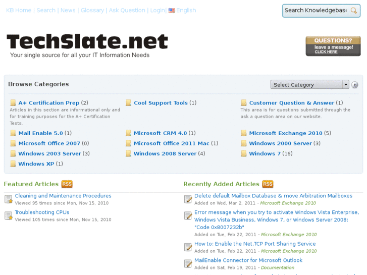367x275 pixels.
Task: Click folder icon for Mail Enable 5.0
Action: pos(13,133)
